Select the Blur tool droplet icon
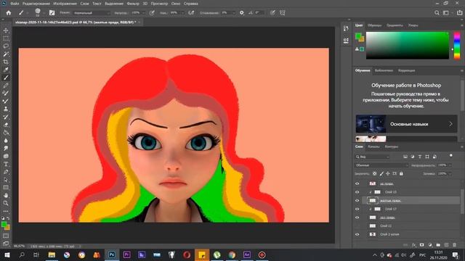Viewport: 465px width, 261px height. (x=6, y=141)
